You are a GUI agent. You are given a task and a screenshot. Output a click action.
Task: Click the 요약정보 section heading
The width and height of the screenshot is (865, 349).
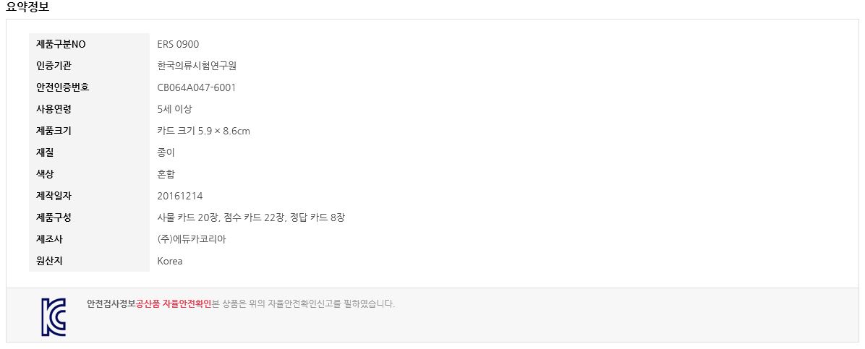coord(27,7)
